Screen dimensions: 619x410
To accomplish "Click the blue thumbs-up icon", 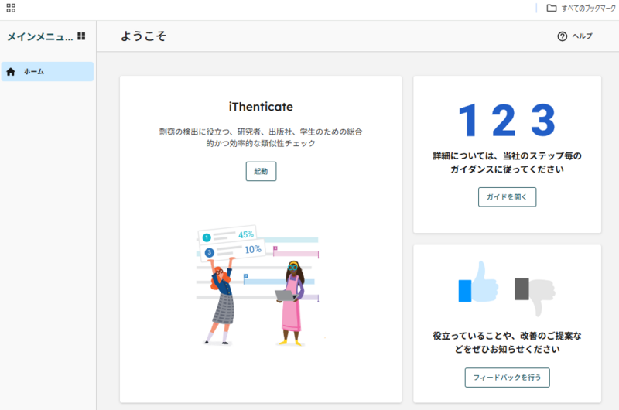I will click(x=478, y=282).
